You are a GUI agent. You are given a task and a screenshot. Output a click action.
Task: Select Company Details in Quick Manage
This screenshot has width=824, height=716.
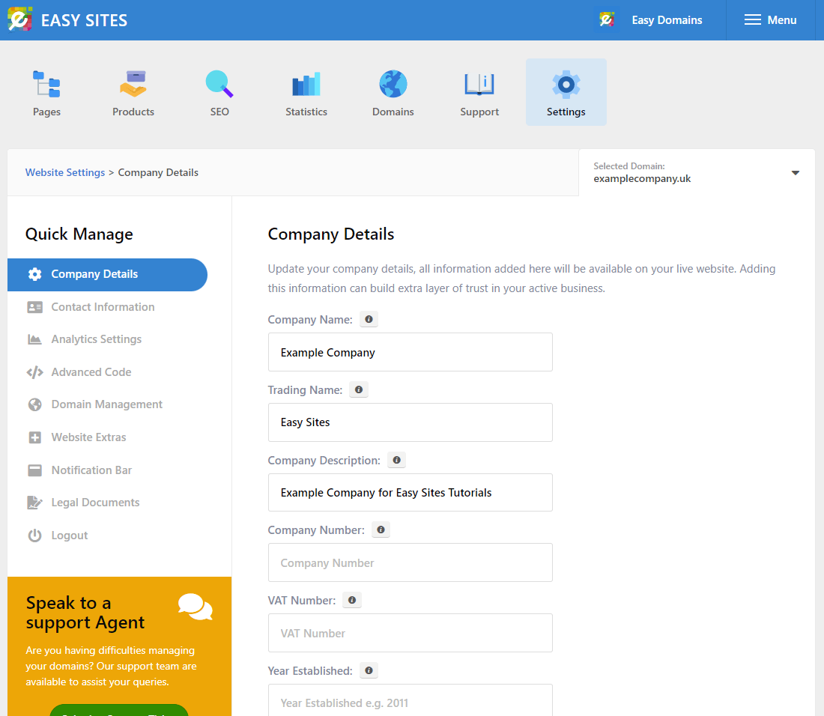(107, 274)
